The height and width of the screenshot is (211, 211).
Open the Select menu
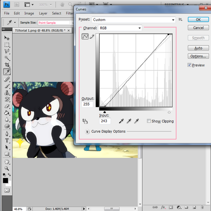57,13
